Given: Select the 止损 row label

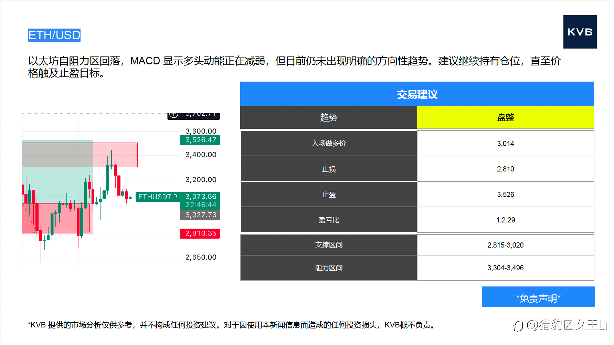Looking at the screenshot, I should pyautogui.click(x=329, y=169).
